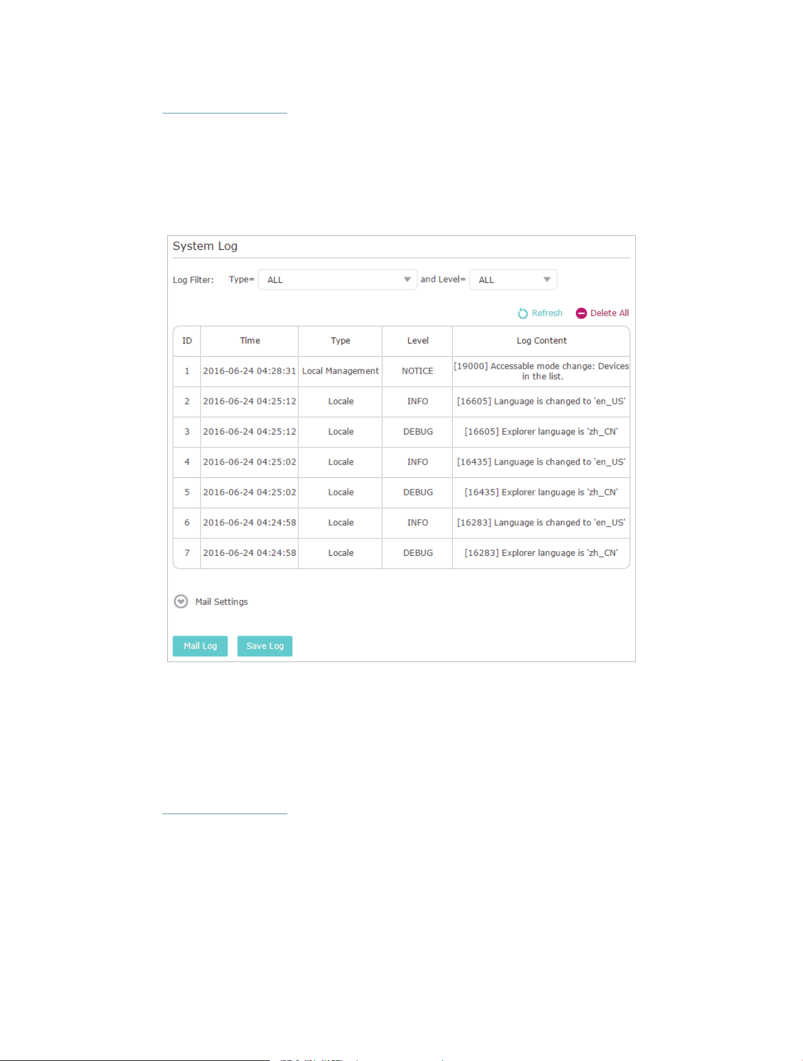Open the Level filter dropdown

coord(513,279)
